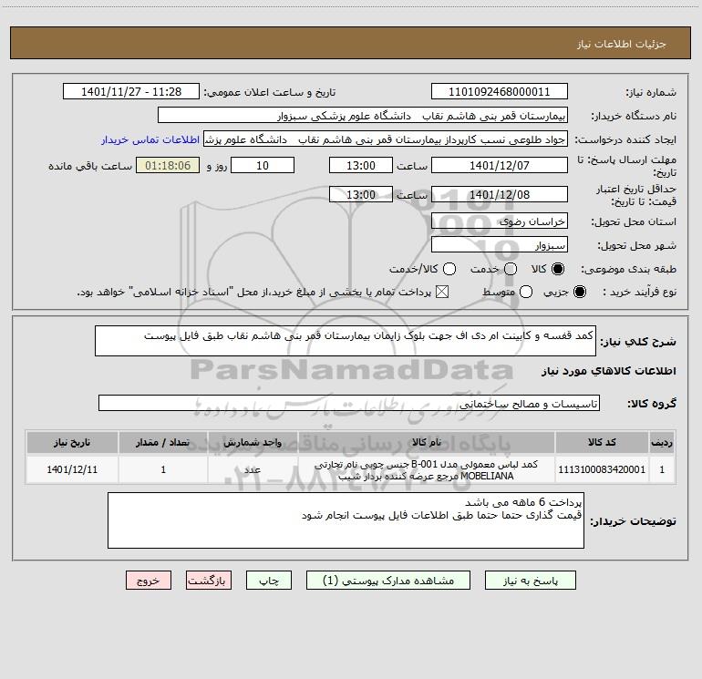702x679 pixels.
Task: Select the کالا radio button
Action: coord(558,269)
